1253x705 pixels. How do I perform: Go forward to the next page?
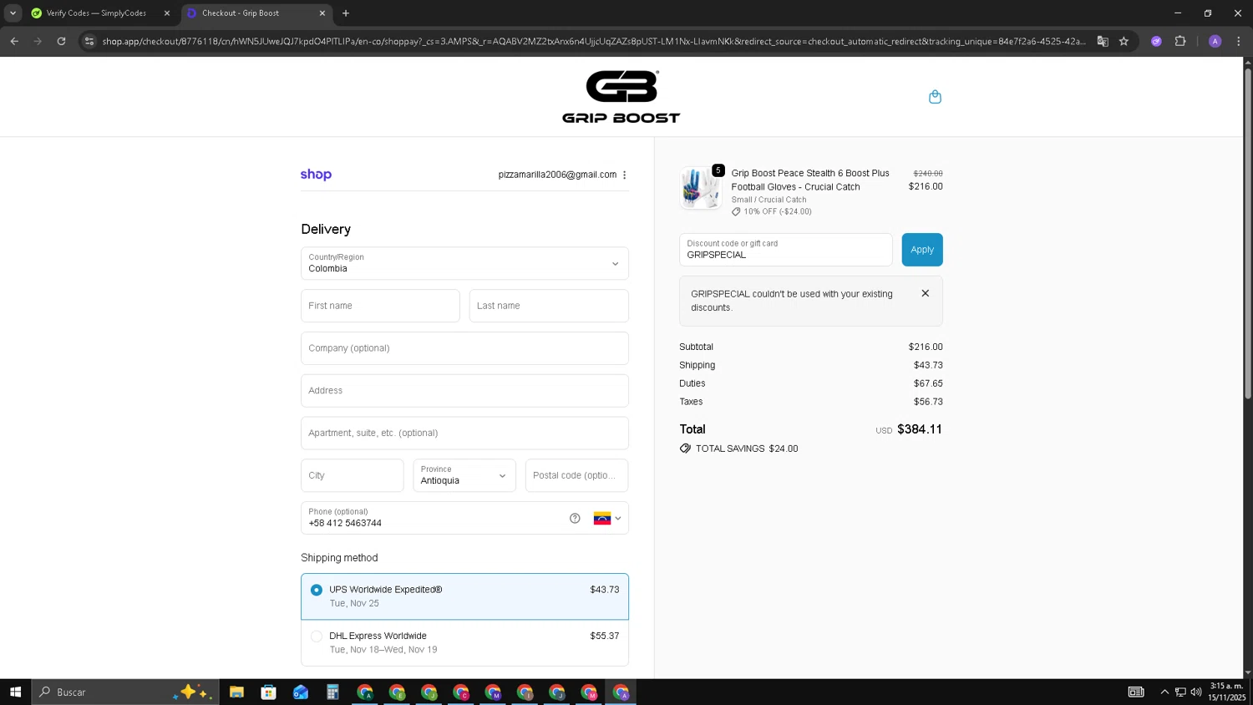[38, 41]
